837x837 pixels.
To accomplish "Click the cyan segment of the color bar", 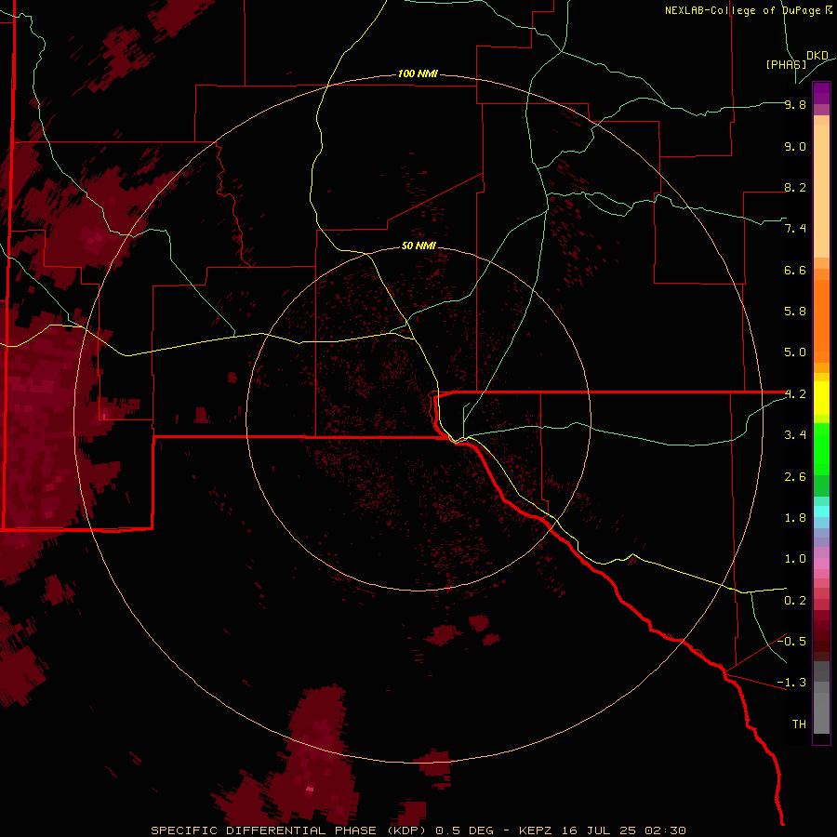I will [x=821, y=511].
